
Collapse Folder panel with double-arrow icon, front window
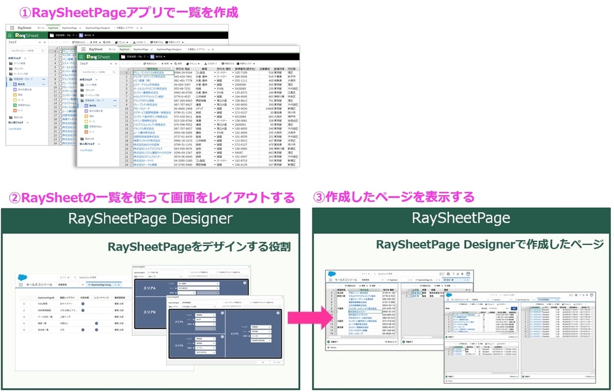pos(111,63)
